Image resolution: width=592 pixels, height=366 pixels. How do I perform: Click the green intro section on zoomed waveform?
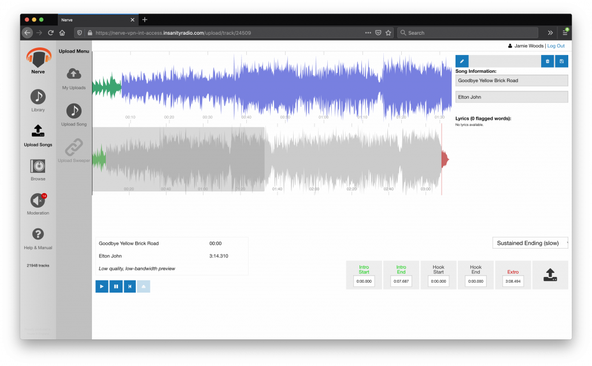(107, 87)
